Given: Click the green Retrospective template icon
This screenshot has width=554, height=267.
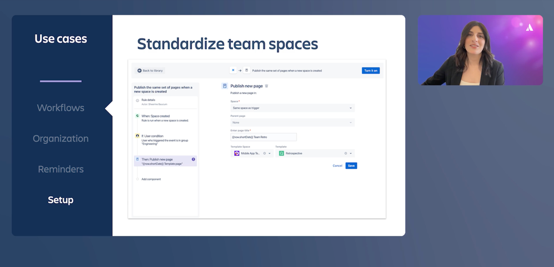Looking at the screenshot, I should [281, 153].
